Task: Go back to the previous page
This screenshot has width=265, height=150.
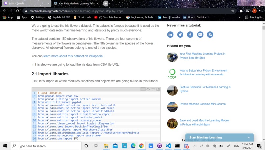Action: coord(5,11)
